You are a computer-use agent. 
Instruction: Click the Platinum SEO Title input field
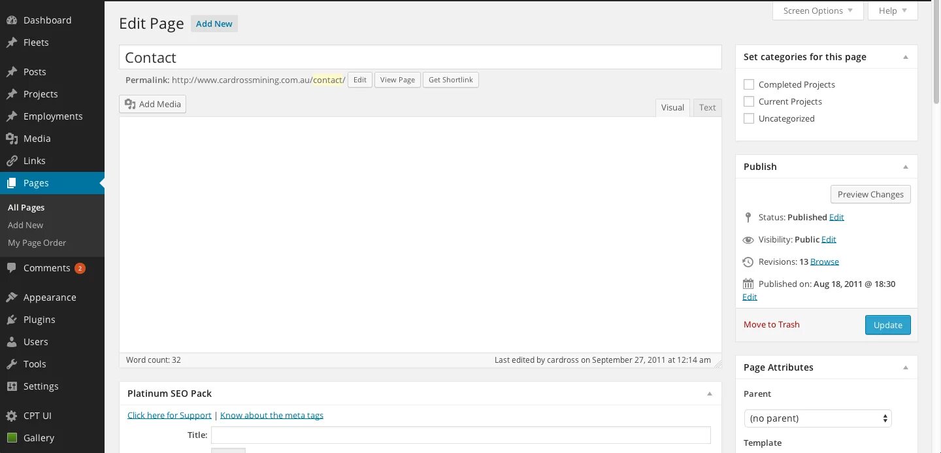click(x=461, y=435)
